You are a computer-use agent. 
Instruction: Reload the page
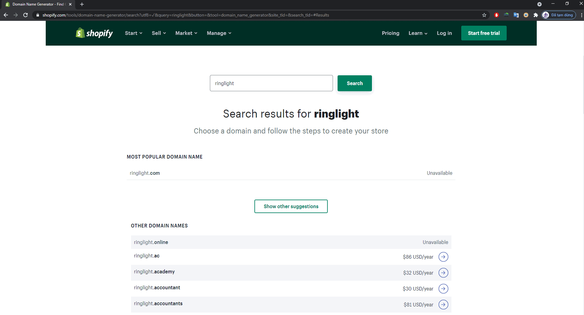[x=25, y=15]
